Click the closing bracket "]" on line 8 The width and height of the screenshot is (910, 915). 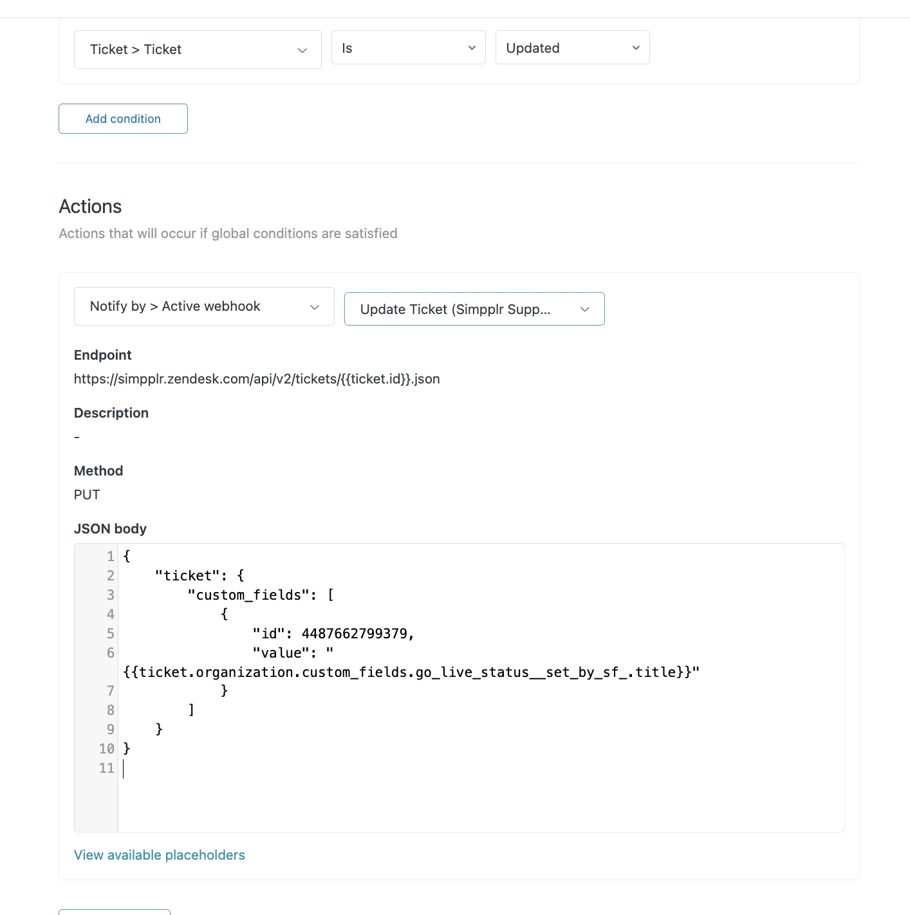(x=191, y=710)
